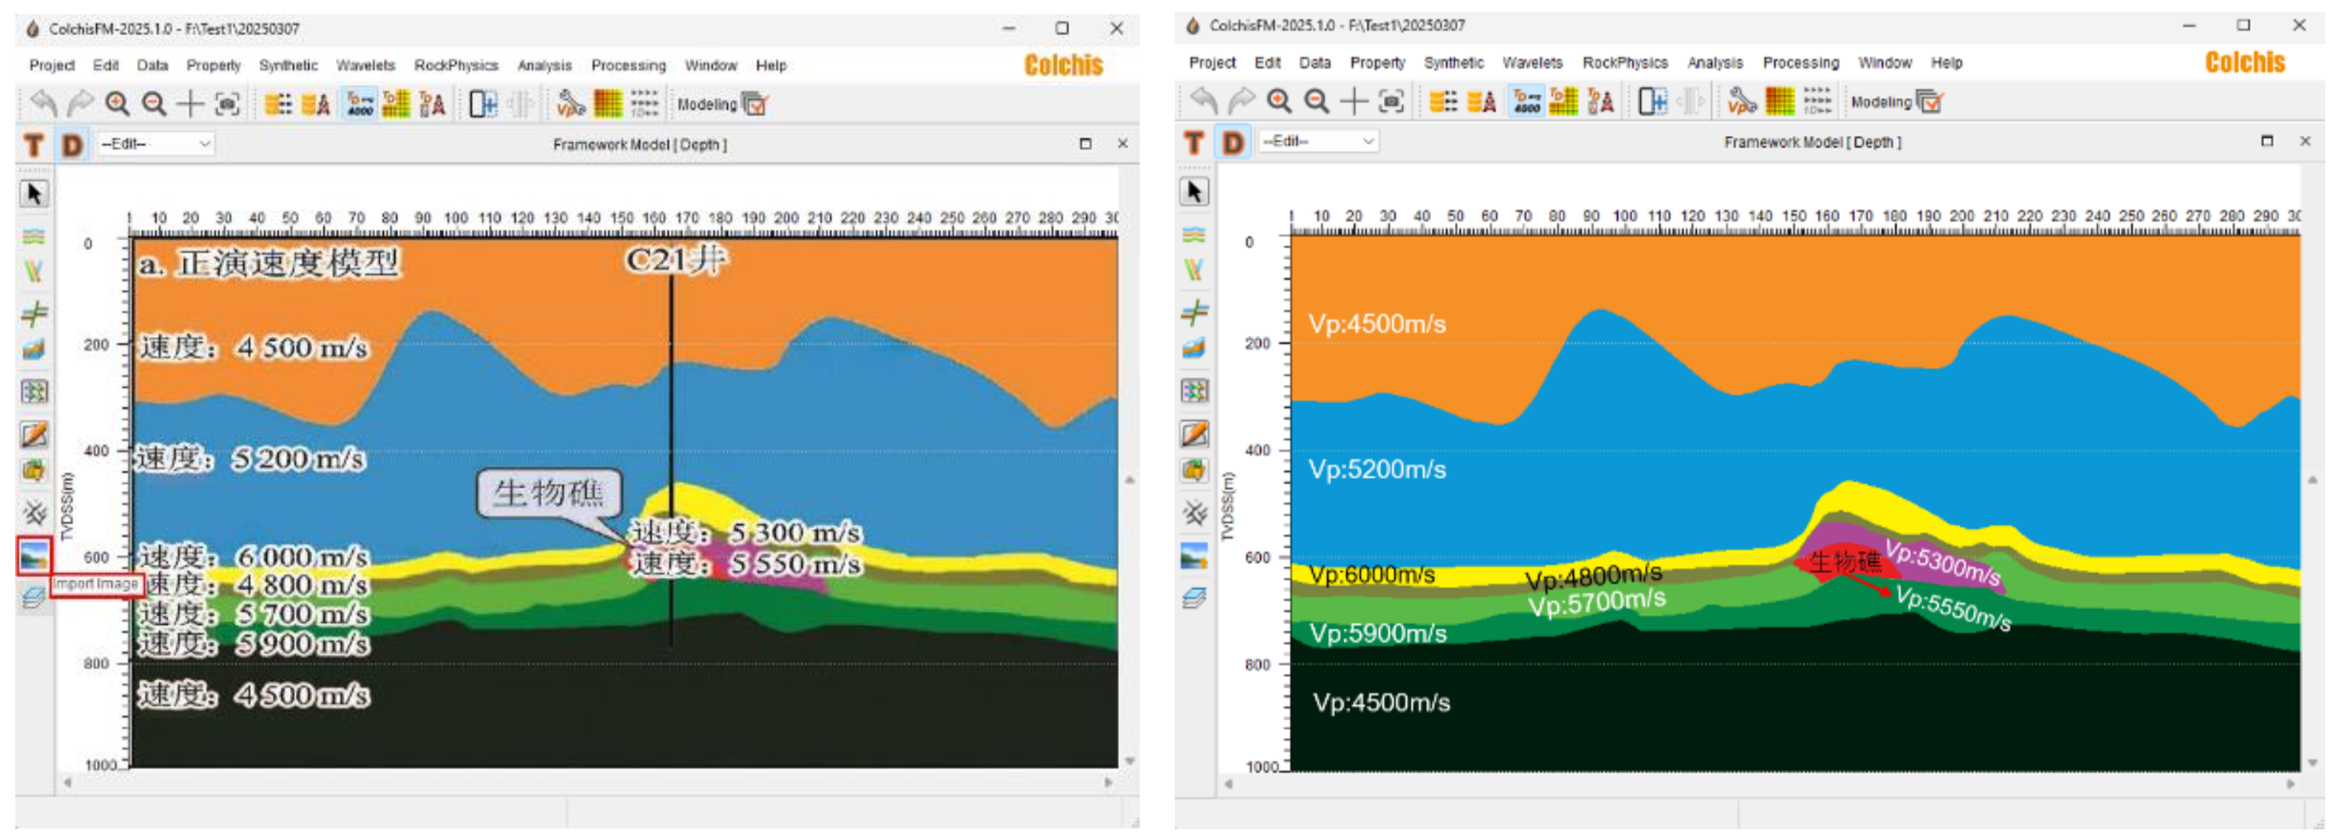Click dotted grid icon in right window toolbar
Screen dimensions: 2342x840
[1816, 101]
